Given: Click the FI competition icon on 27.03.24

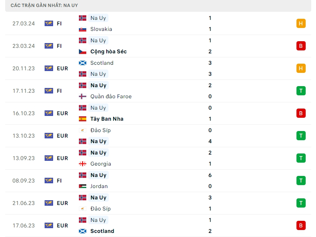Looking at the screenshot, I should pyautogui.click(x=49, y=24).
